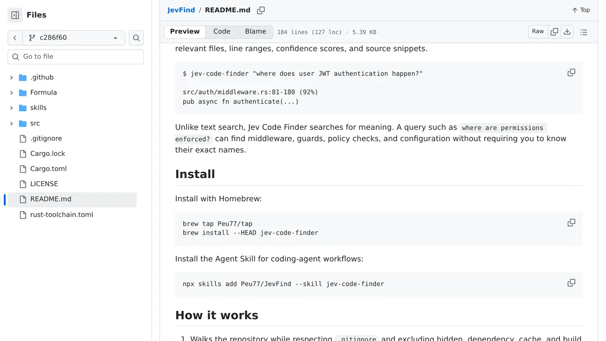Download the raw file icon

pos(567,32)
